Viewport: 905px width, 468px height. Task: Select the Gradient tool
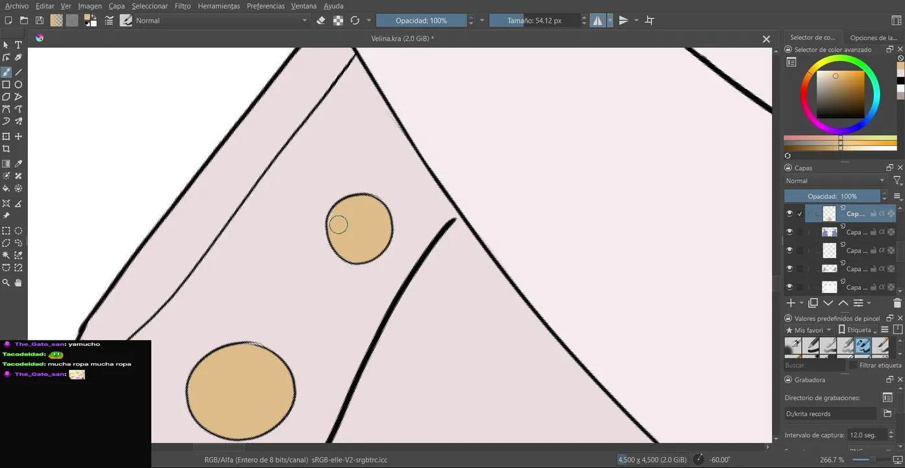(6, 164)
